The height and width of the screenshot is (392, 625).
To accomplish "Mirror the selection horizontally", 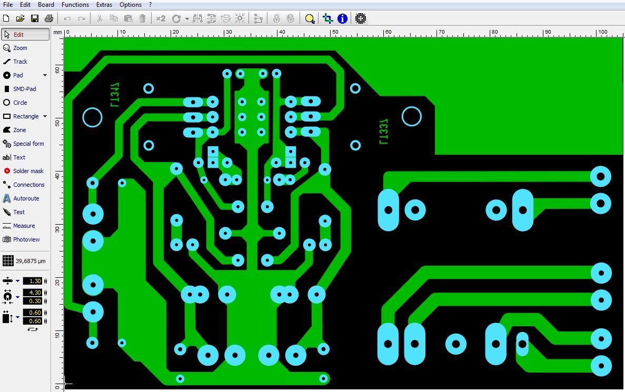I will [x=197, y=18].
